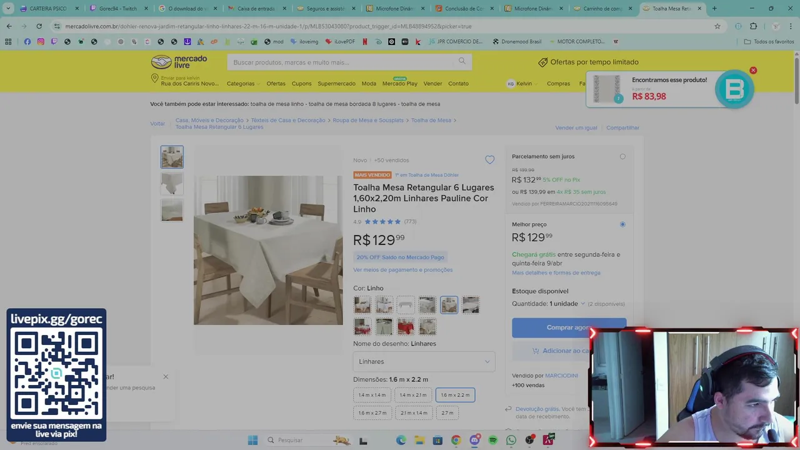Click the search magnifier icon
The height and width of the screenshot is (450, 800).
(x=462, y=61)
